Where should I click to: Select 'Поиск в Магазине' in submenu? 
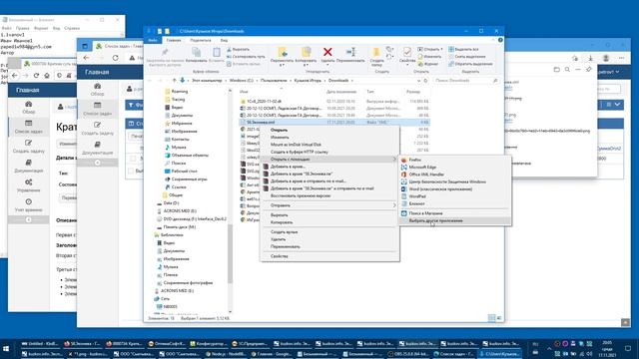pyautogui.click(x=454, y=213)
